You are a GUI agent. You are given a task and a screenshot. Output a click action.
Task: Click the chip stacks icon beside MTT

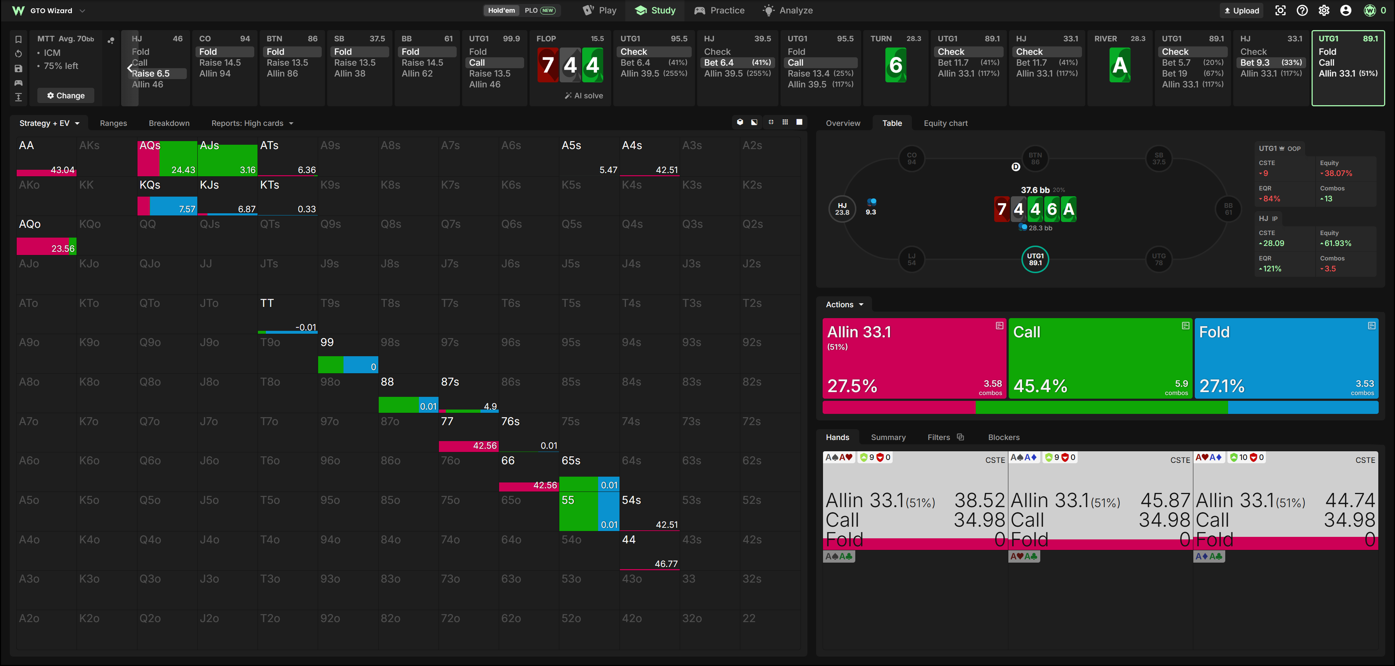[111, 40]
